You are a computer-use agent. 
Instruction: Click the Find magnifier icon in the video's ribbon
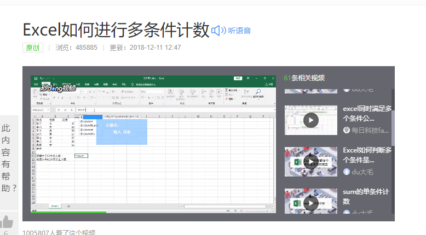tap(258, 92)
